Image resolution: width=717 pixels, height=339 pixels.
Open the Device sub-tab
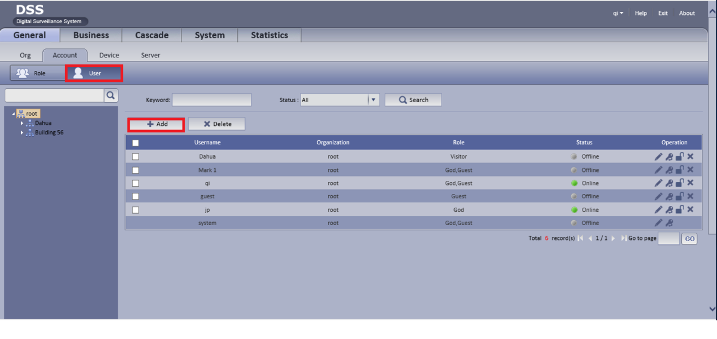[x=109, y=55]
